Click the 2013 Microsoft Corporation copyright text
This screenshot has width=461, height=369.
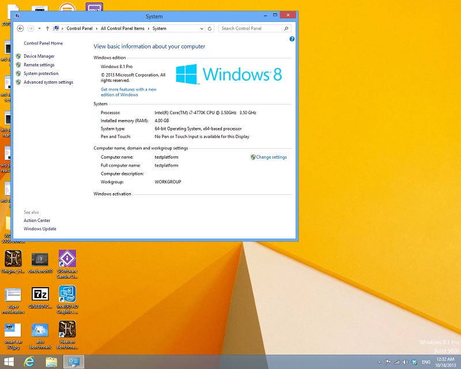point(133,78)
